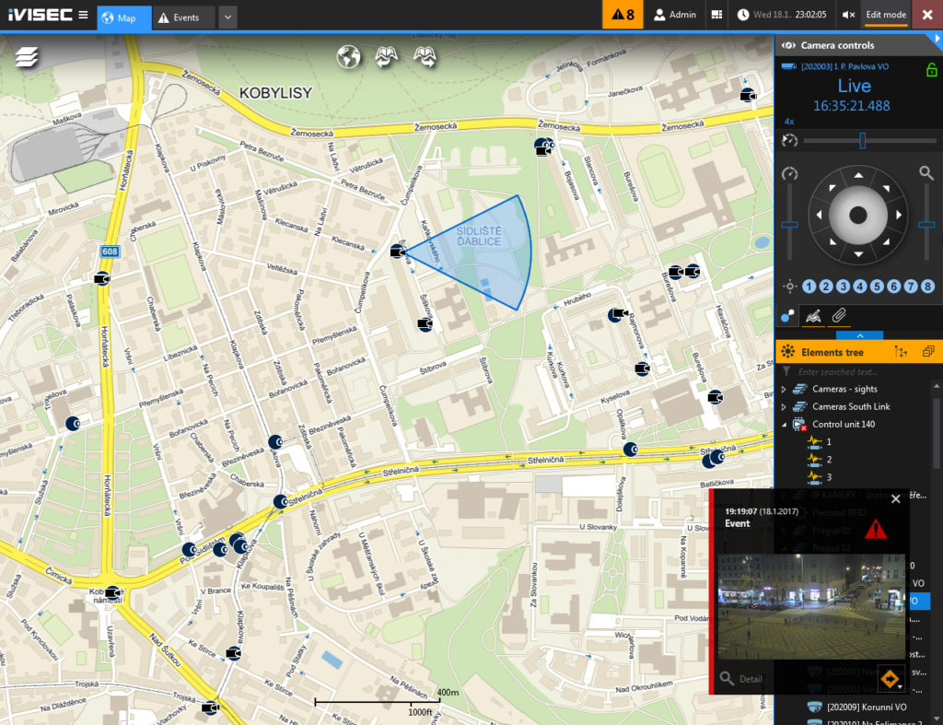Select the camera icon near Ke Stírce
Viewport: 943px width, 725px height.
pyautogui.click(x=233, y=653)
